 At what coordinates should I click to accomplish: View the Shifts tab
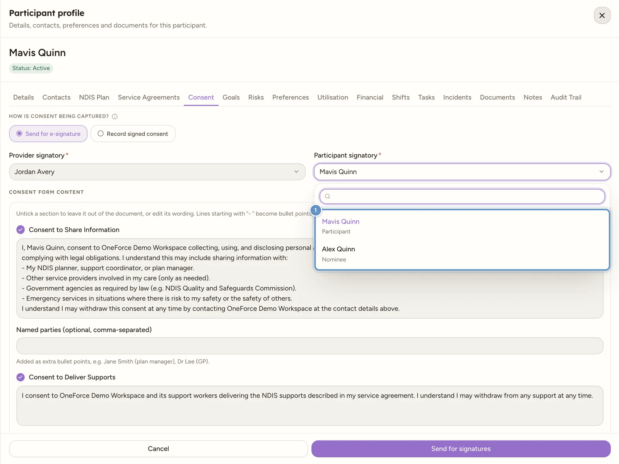401,97
